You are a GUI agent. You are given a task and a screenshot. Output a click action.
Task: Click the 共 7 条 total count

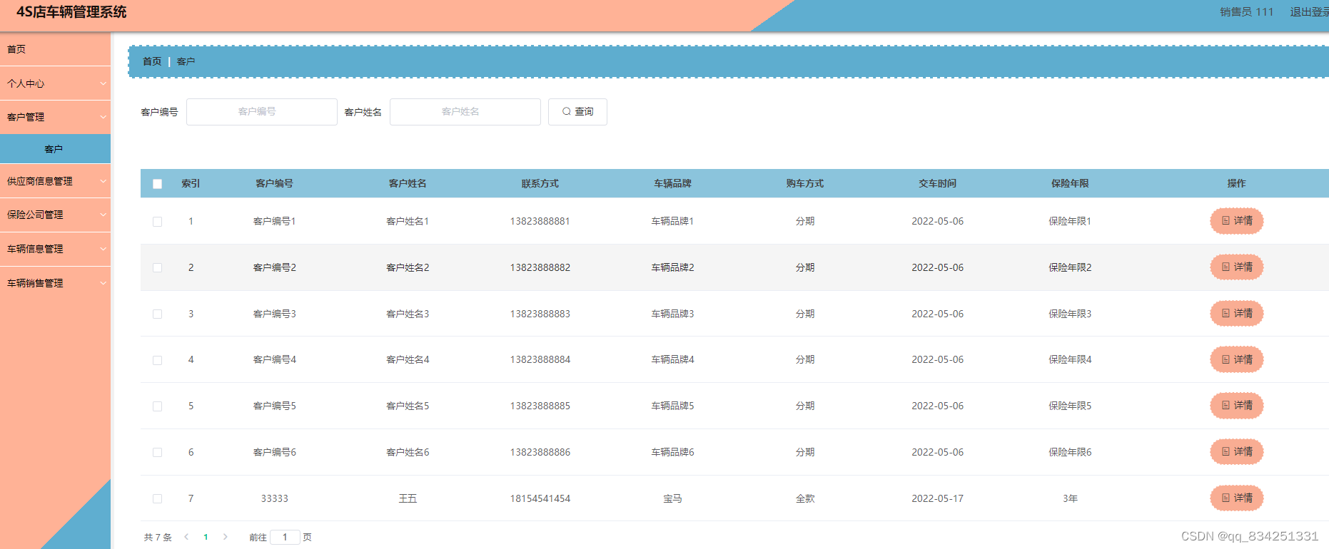pyautogui.click(x=158, y=538)
